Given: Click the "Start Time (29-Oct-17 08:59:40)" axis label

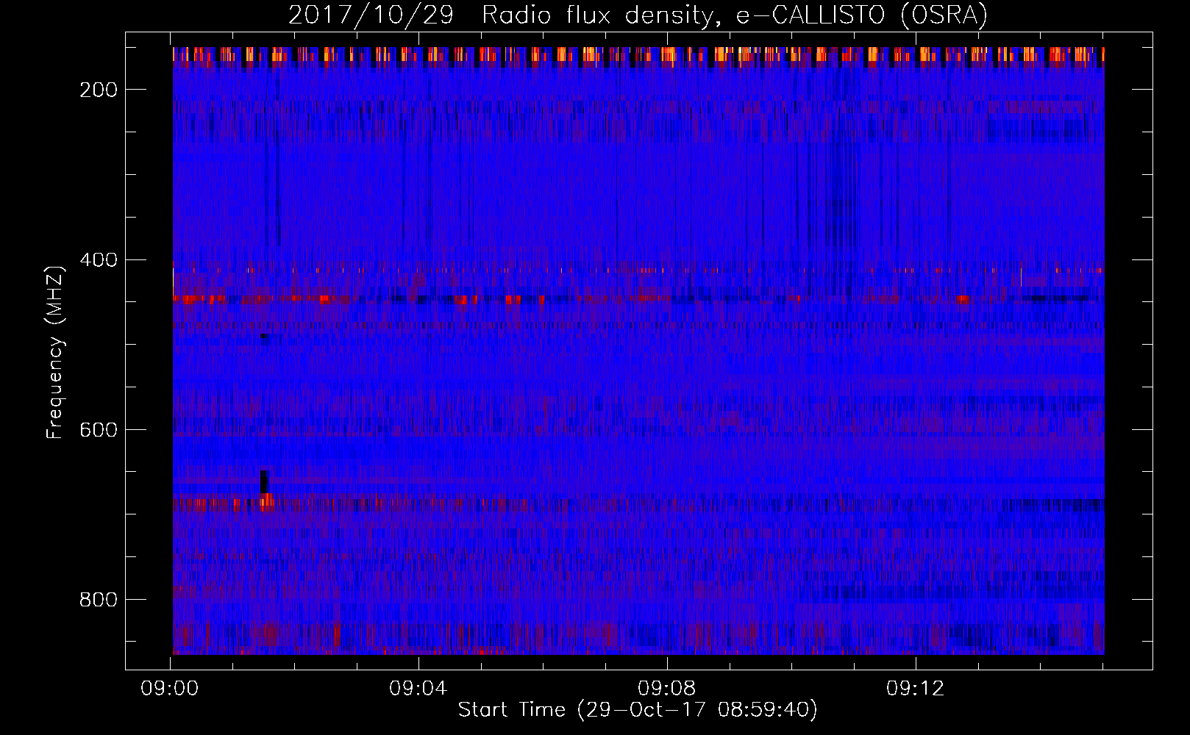Looking at the screenshot, I should pyautogui.click(x=638, y=710).
